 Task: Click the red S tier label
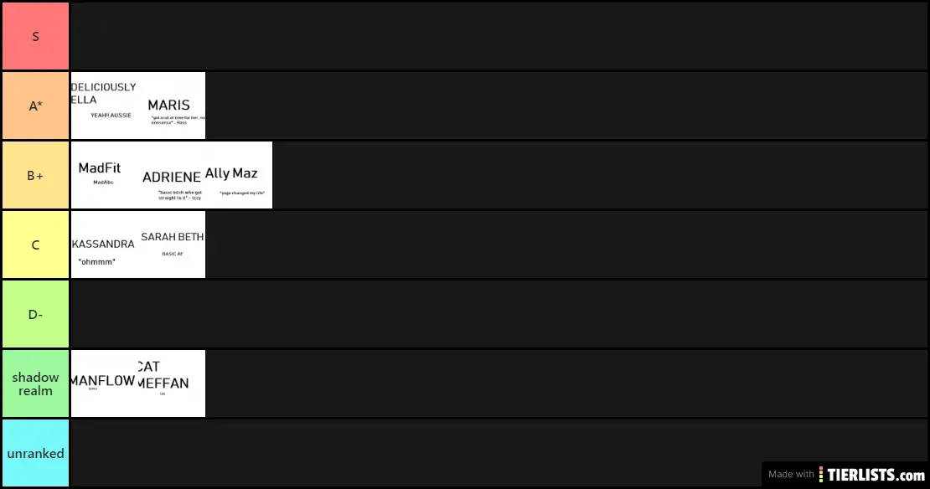35,36
